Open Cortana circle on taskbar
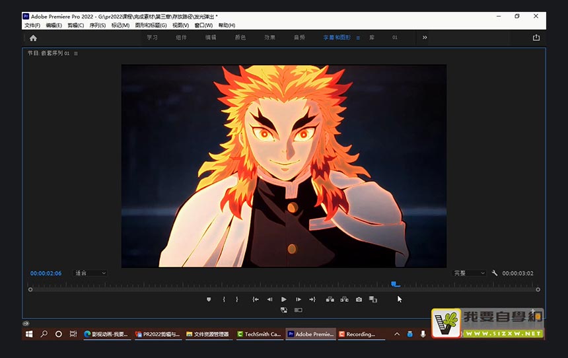The width and height of the screenshot is (568, 358). (58, 334)
